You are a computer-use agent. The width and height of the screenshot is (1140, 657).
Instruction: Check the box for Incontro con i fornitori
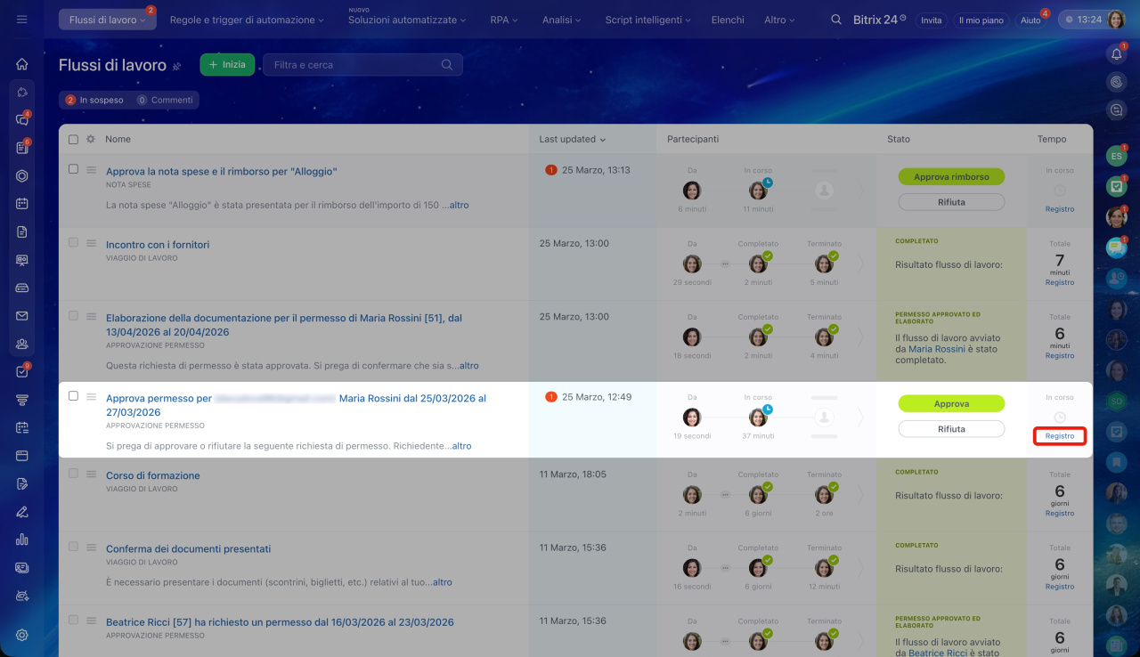(74, 243)
